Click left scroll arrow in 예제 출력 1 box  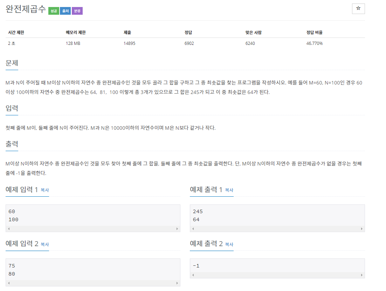(x=193, y=229)
